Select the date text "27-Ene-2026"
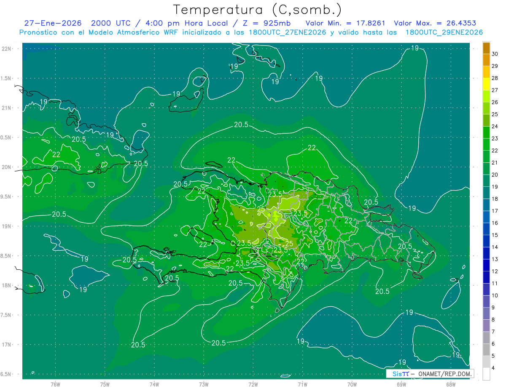The height and width of the screenshot is (390, 506). pos(53,24)
